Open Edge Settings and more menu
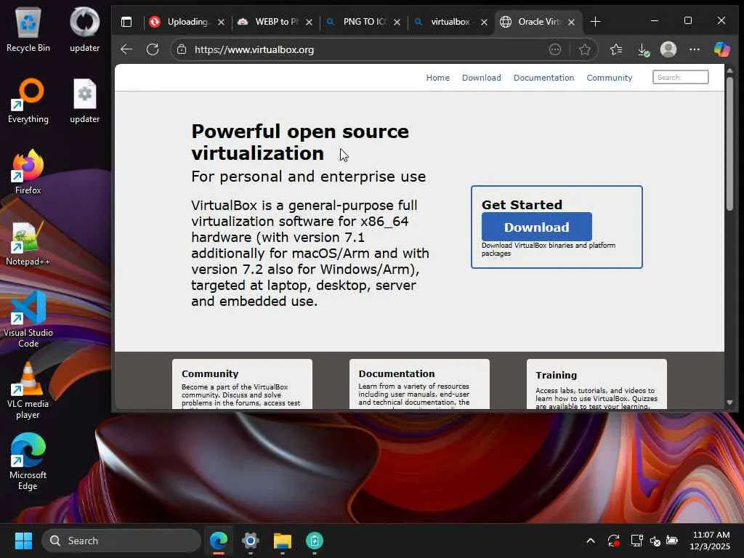 694,49
